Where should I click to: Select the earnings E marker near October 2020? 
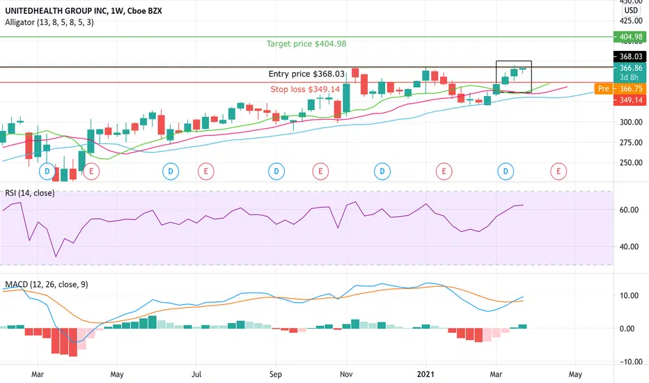pyautogui.click(x=320, y=171)
